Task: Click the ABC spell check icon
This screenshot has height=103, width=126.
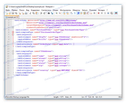Action: pos(116,13)
